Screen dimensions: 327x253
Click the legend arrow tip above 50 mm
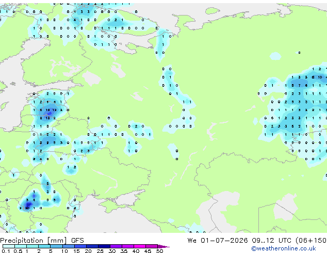tap(163, 246)
